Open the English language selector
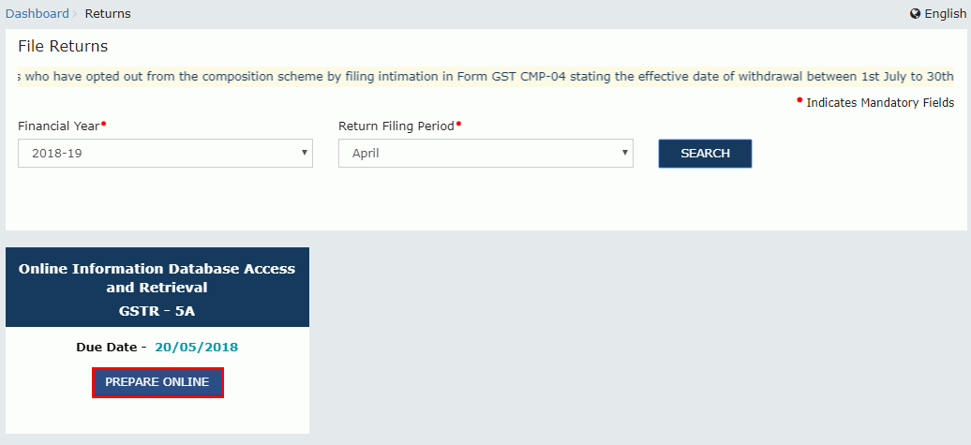Image resolution: width=971 pixels, height=445 pixels. [x=944, y=14]
